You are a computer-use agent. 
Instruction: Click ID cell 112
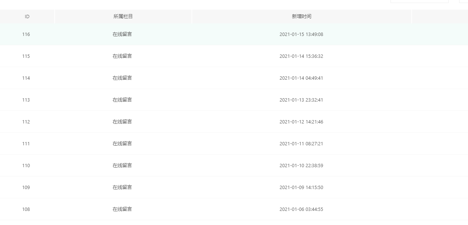tap(26, 122)
